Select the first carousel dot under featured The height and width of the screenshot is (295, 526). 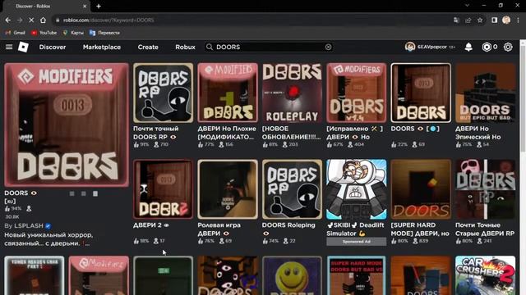(x=72, y=193)
